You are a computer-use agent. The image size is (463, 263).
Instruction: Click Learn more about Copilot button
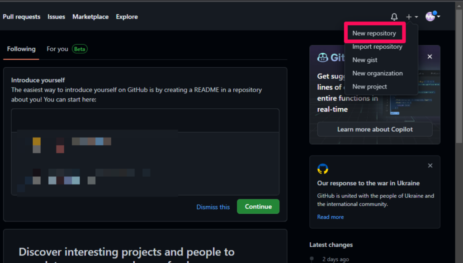(x=374, y=129)
